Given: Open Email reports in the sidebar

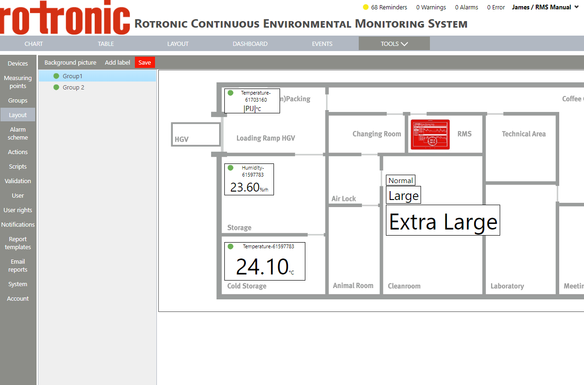Looking at the screenshot, I should click(x=18, y=266).
